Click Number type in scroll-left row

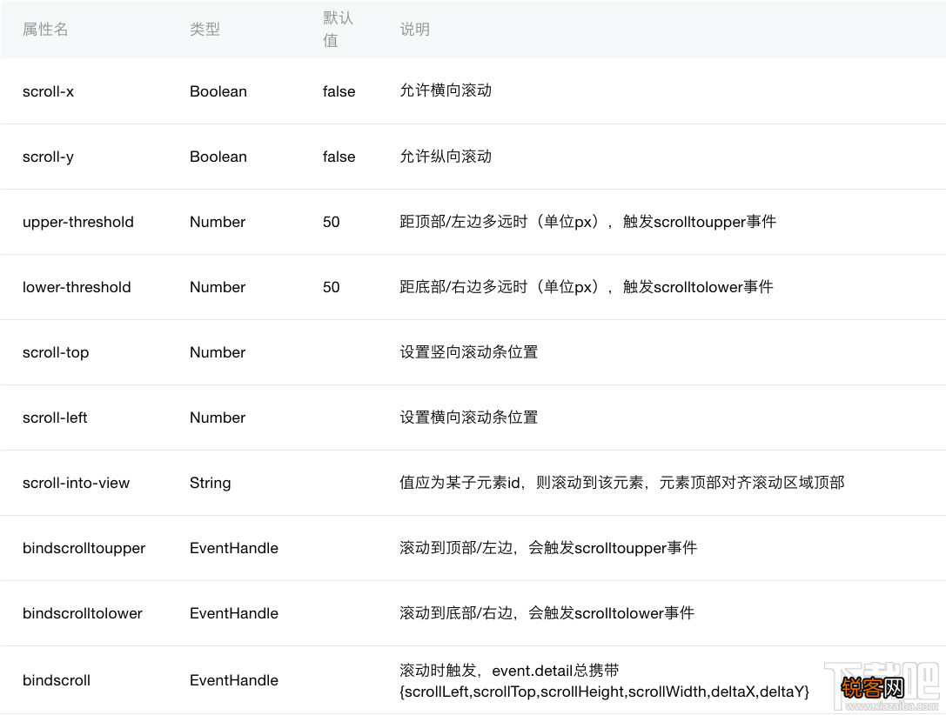pos(218,418)
